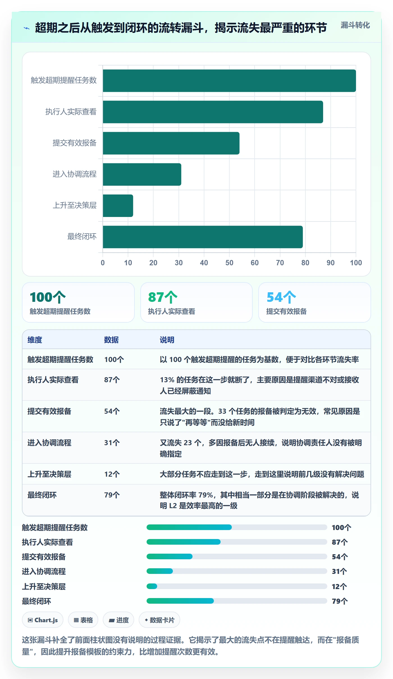Click the 触发超期提醒任务数 chart bar

pos(229,81)
